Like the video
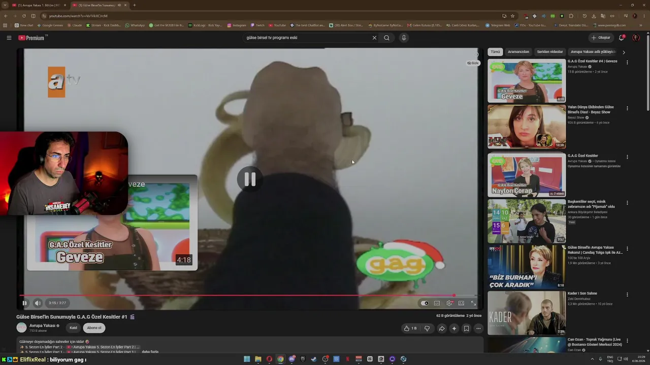The width and height of the screenshot is (650, 365). pyautogui.click(x=410, y=328)
